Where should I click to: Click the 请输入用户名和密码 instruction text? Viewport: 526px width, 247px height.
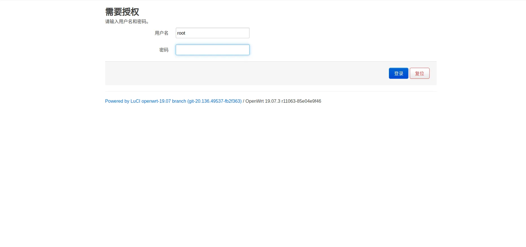127,22
